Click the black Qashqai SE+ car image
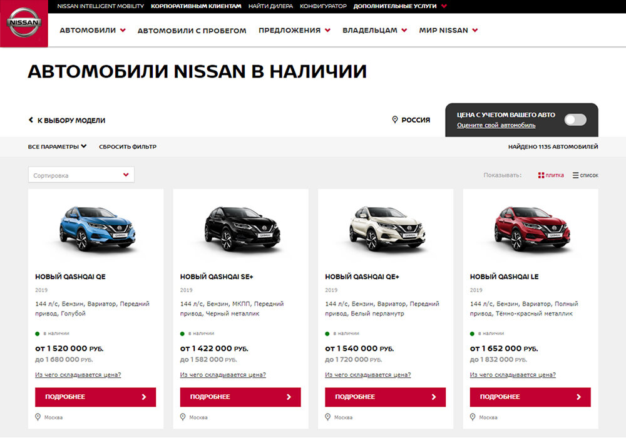 tap(242, 228)
